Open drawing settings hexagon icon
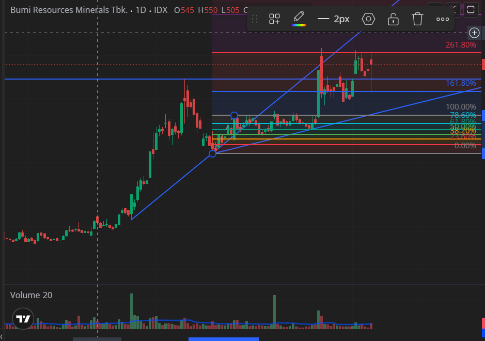 pyautogui.click(x=368, y=19)
